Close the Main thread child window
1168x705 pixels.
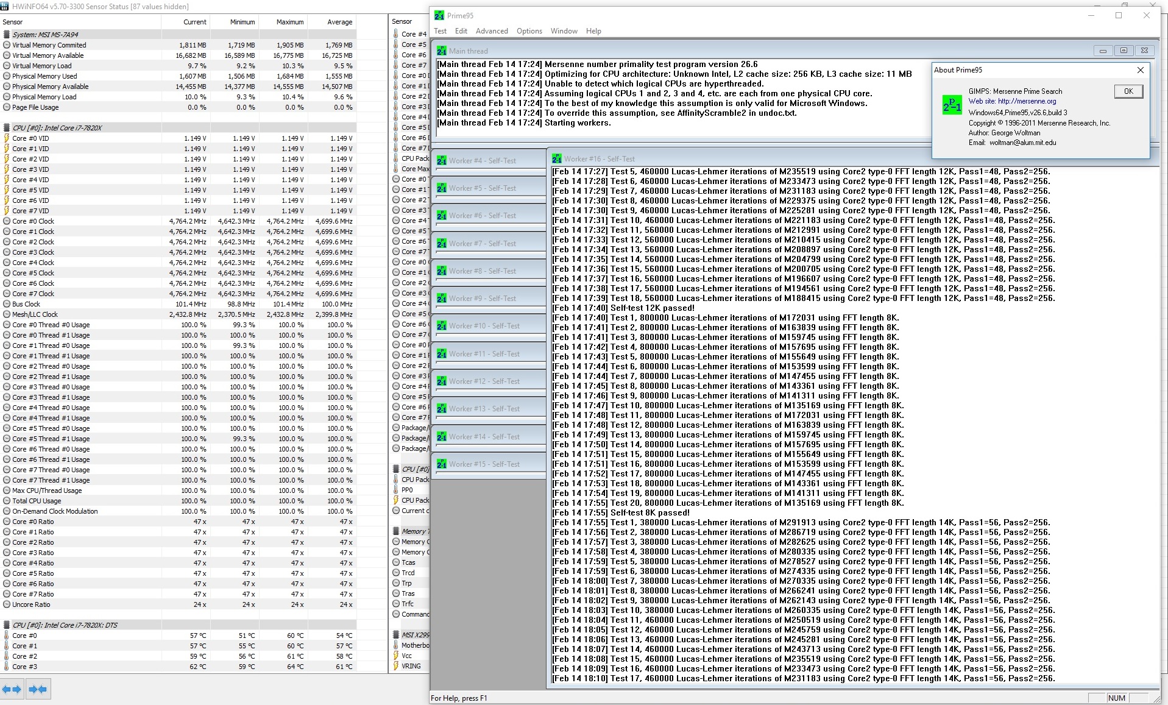point(1144,51)
